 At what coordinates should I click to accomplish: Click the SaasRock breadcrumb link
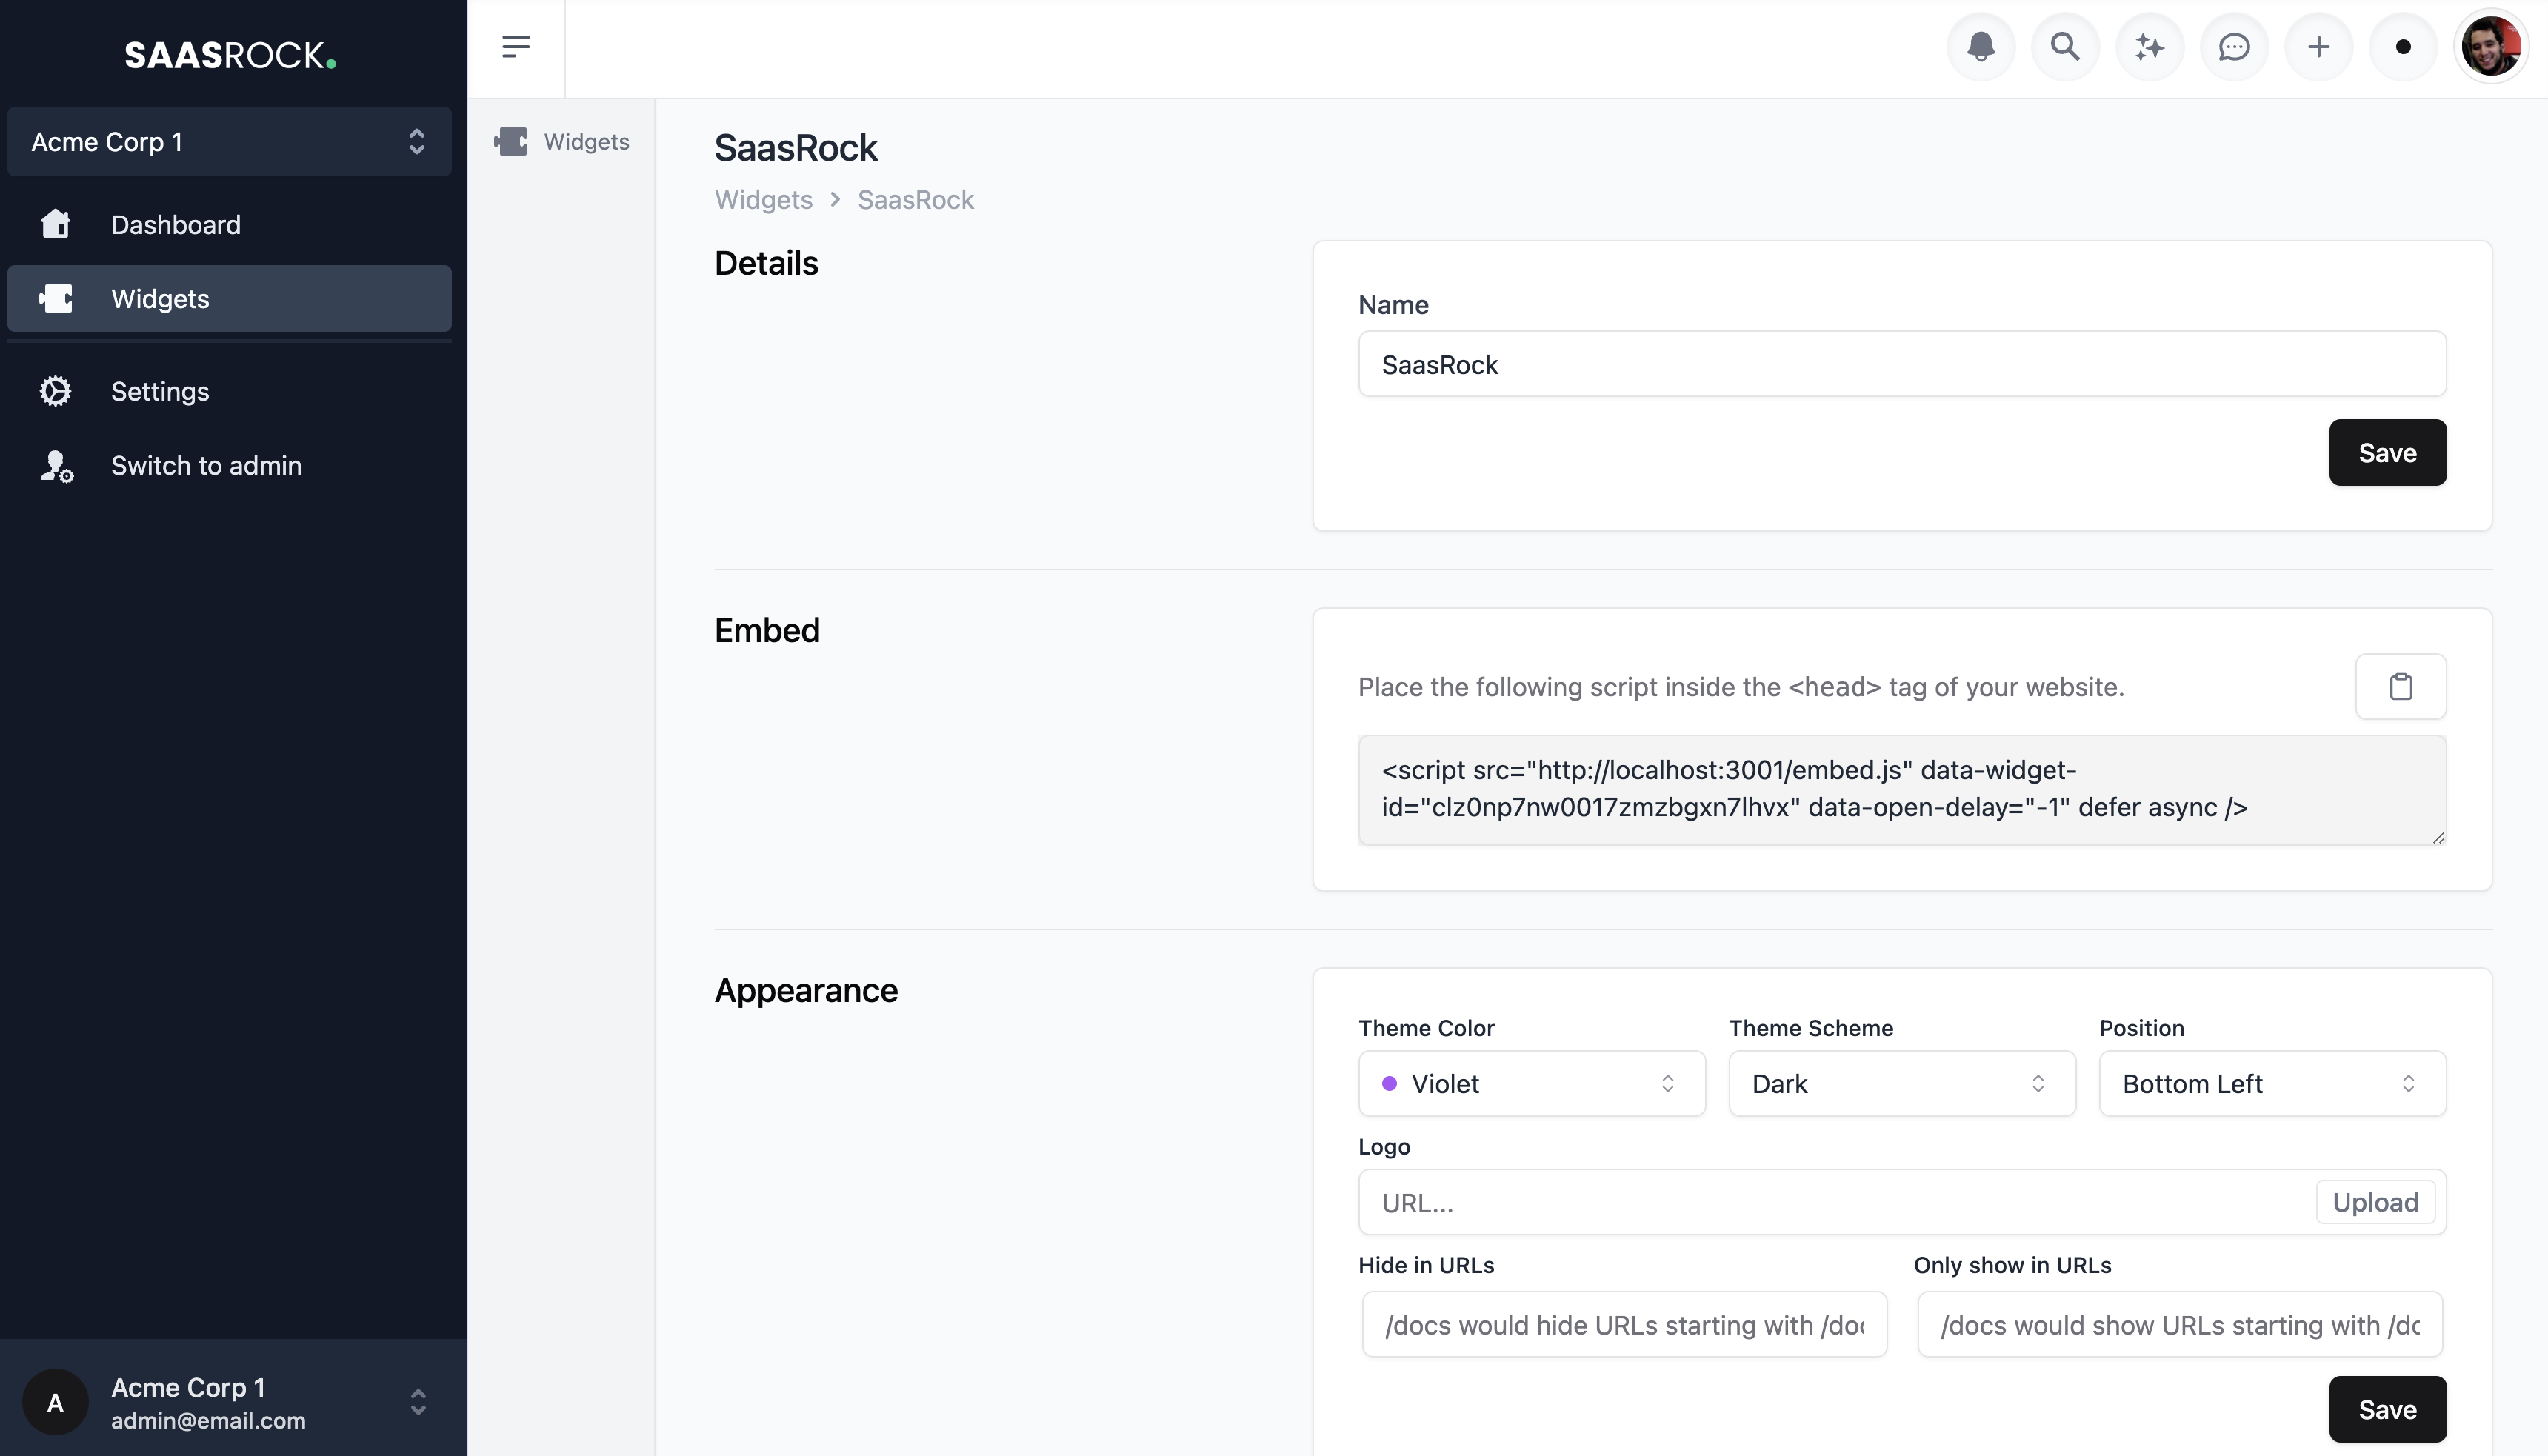pos(915,200)
